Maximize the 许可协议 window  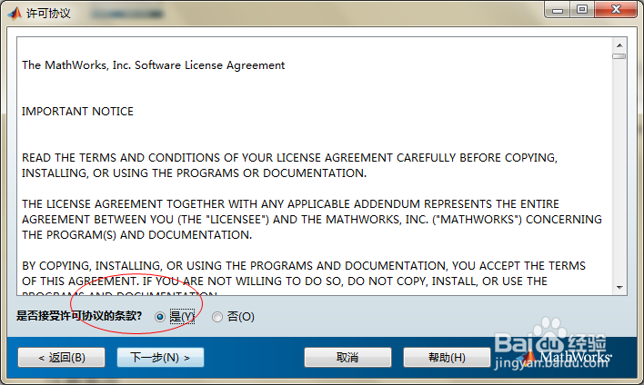pos(581,9)
